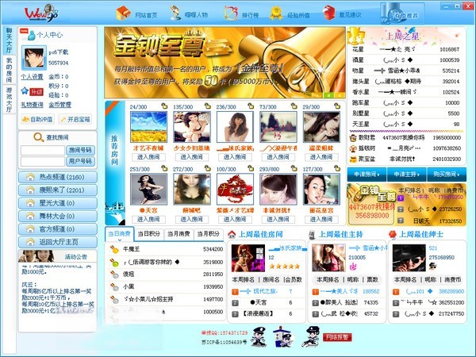The width and height of the screenshot is (476, 357).
Task: Open the 官方频道 (0) channel
Action: tap(58, 229)
